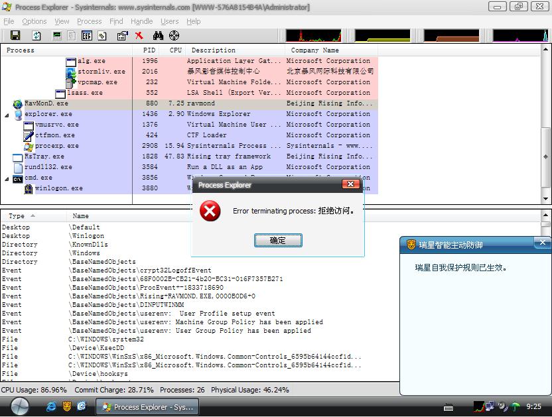This screenshot has width=552, height=417.
Task: Close the Process Explorer error dialog
Action: pos(350,184)
